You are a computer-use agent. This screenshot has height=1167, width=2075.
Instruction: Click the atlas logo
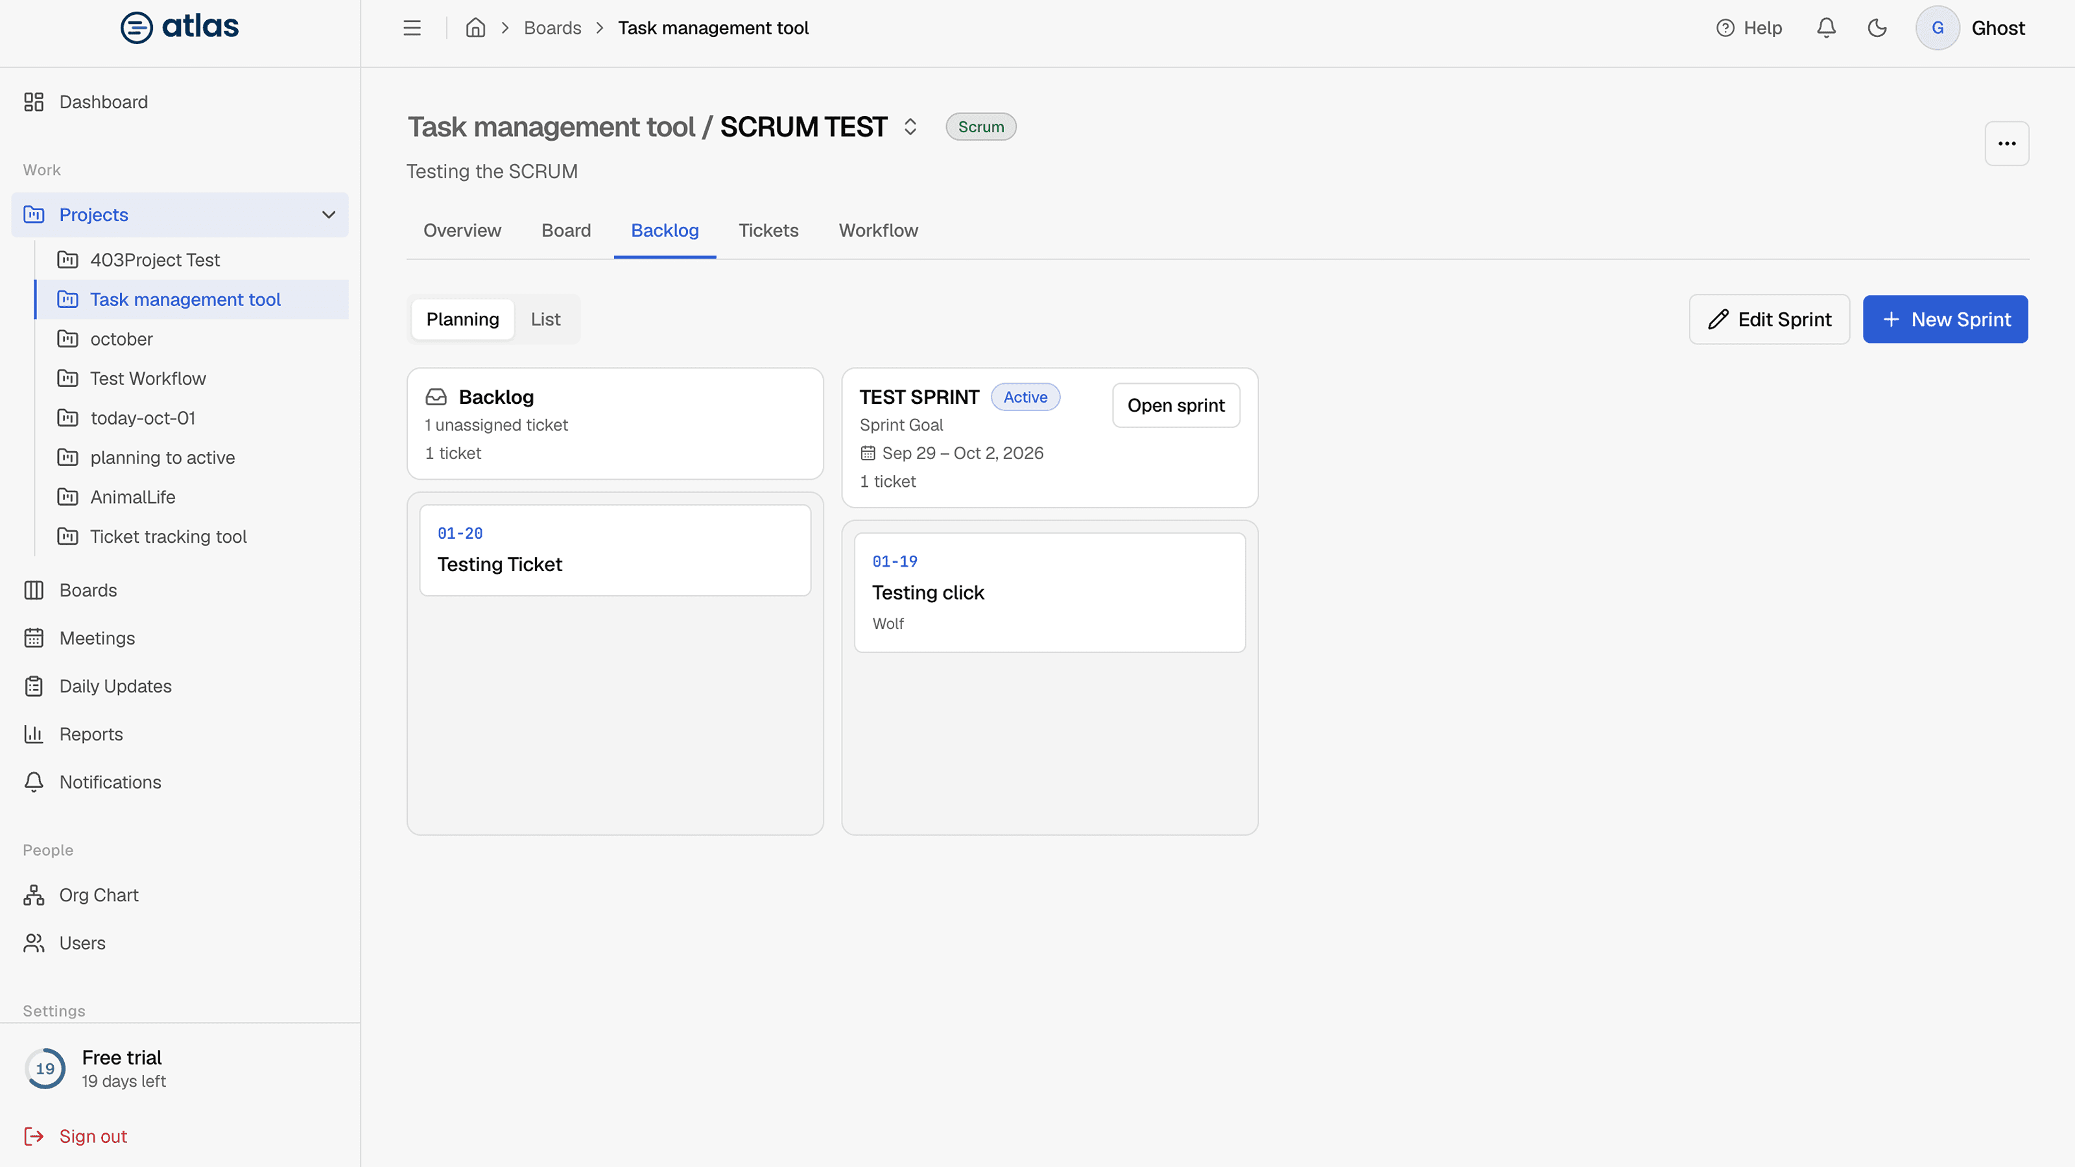180,27
